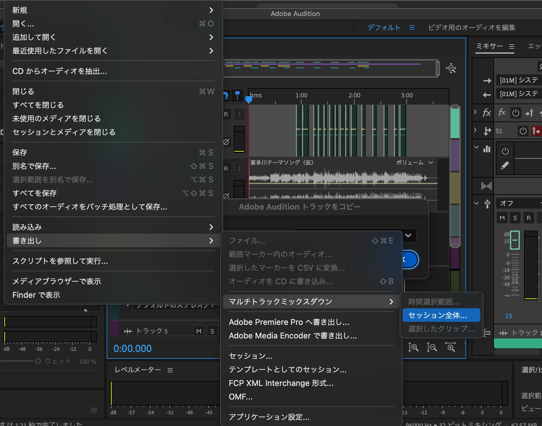Image resolution: width=542 pixels, height=426 pixels.
Task: Click the mixer output arrow icon
Action: [487, 95]
